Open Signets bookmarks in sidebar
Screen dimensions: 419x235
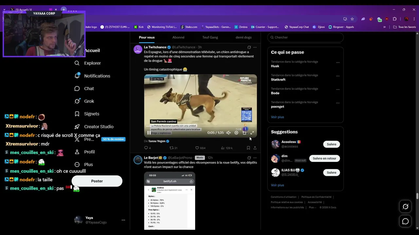coord(87,114)
